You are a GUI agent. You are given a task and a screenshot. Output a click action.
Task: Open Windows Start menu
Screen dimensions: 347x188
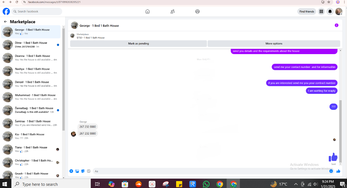tap(5, 184)
